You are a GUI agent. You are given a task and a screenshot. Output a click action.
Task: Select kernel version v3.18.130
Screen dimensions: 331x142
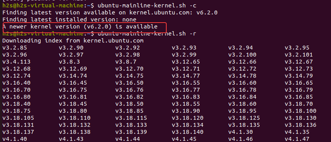300,118
